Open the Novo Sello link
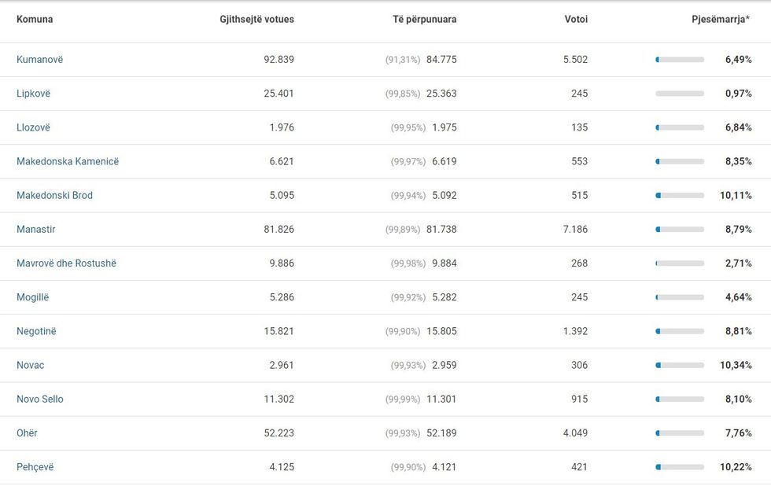Screen dimensions: 771x486 point(40,399)
